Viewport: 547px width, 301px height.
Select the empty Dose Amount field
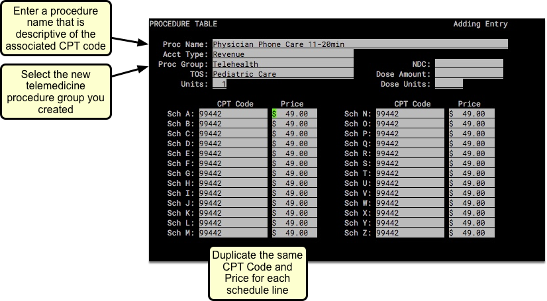click(x=469, y=74)
